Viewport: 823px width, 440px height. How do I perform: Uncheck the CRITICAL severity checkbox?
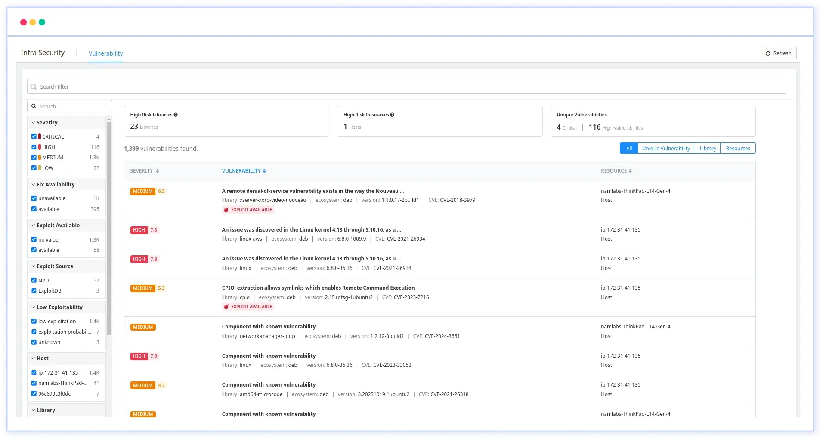(x=34, y=137)
